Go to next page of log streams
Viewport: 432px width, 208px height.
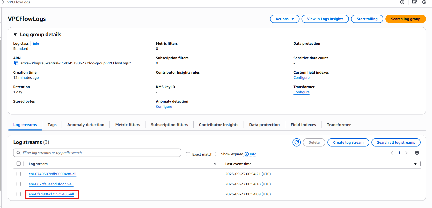(406, 153)
